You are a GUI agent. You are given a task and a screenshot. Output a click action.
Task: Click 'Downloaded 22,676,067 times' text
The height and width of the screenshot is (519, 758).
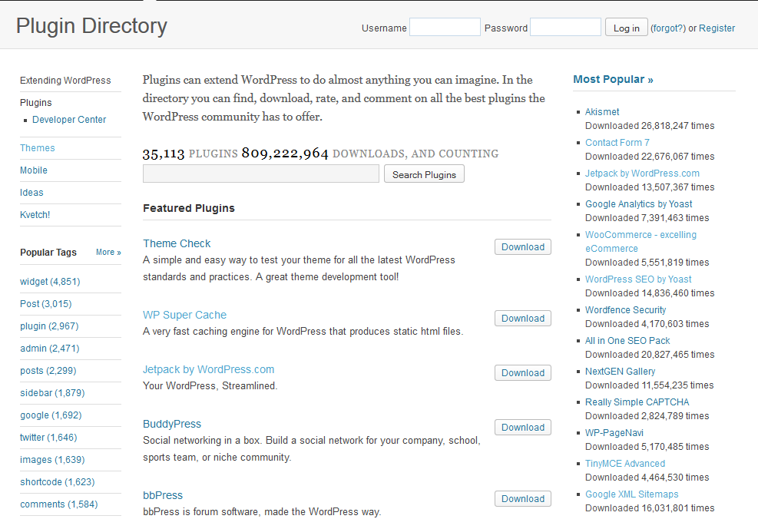[x=650, y=157]
